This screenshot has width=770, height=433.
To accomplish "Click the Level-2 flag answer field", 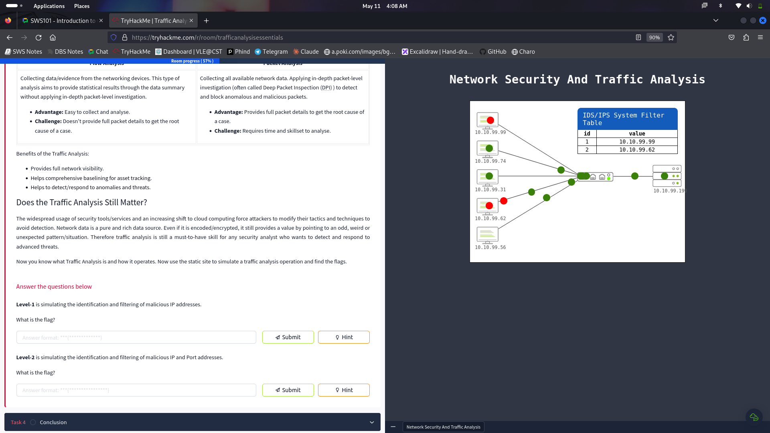I will tap(136, 390).
